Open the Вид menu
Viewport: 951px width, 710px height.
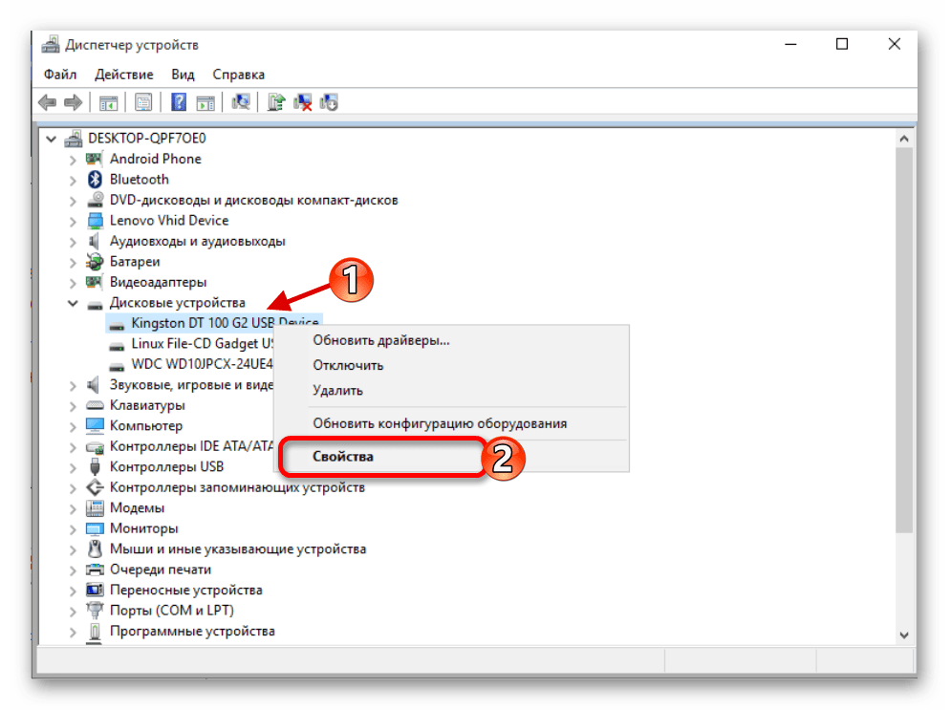183,75
